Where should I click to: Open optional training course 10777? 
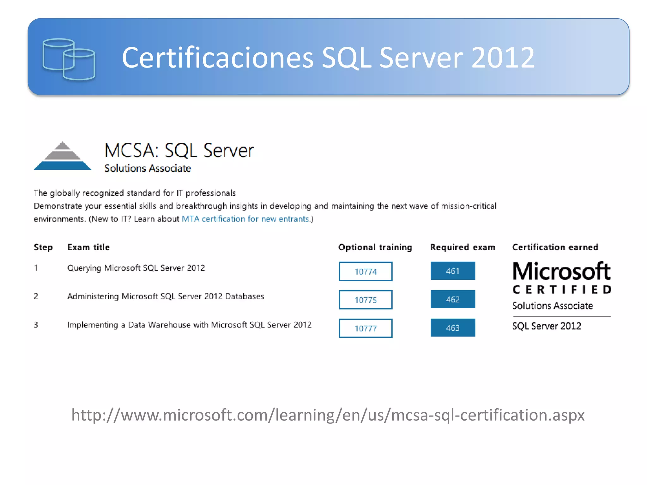click(366, 328)
